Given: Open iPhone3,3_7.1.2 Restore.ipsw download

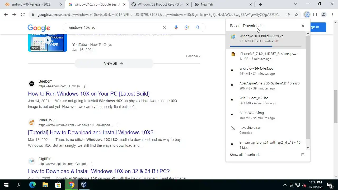Looking at the screenshot, I should (x=266, y=56).
